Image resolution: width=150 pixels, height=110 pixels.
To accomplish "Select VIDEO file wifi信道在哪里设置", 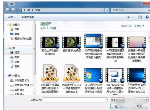I will pos(50,79).
